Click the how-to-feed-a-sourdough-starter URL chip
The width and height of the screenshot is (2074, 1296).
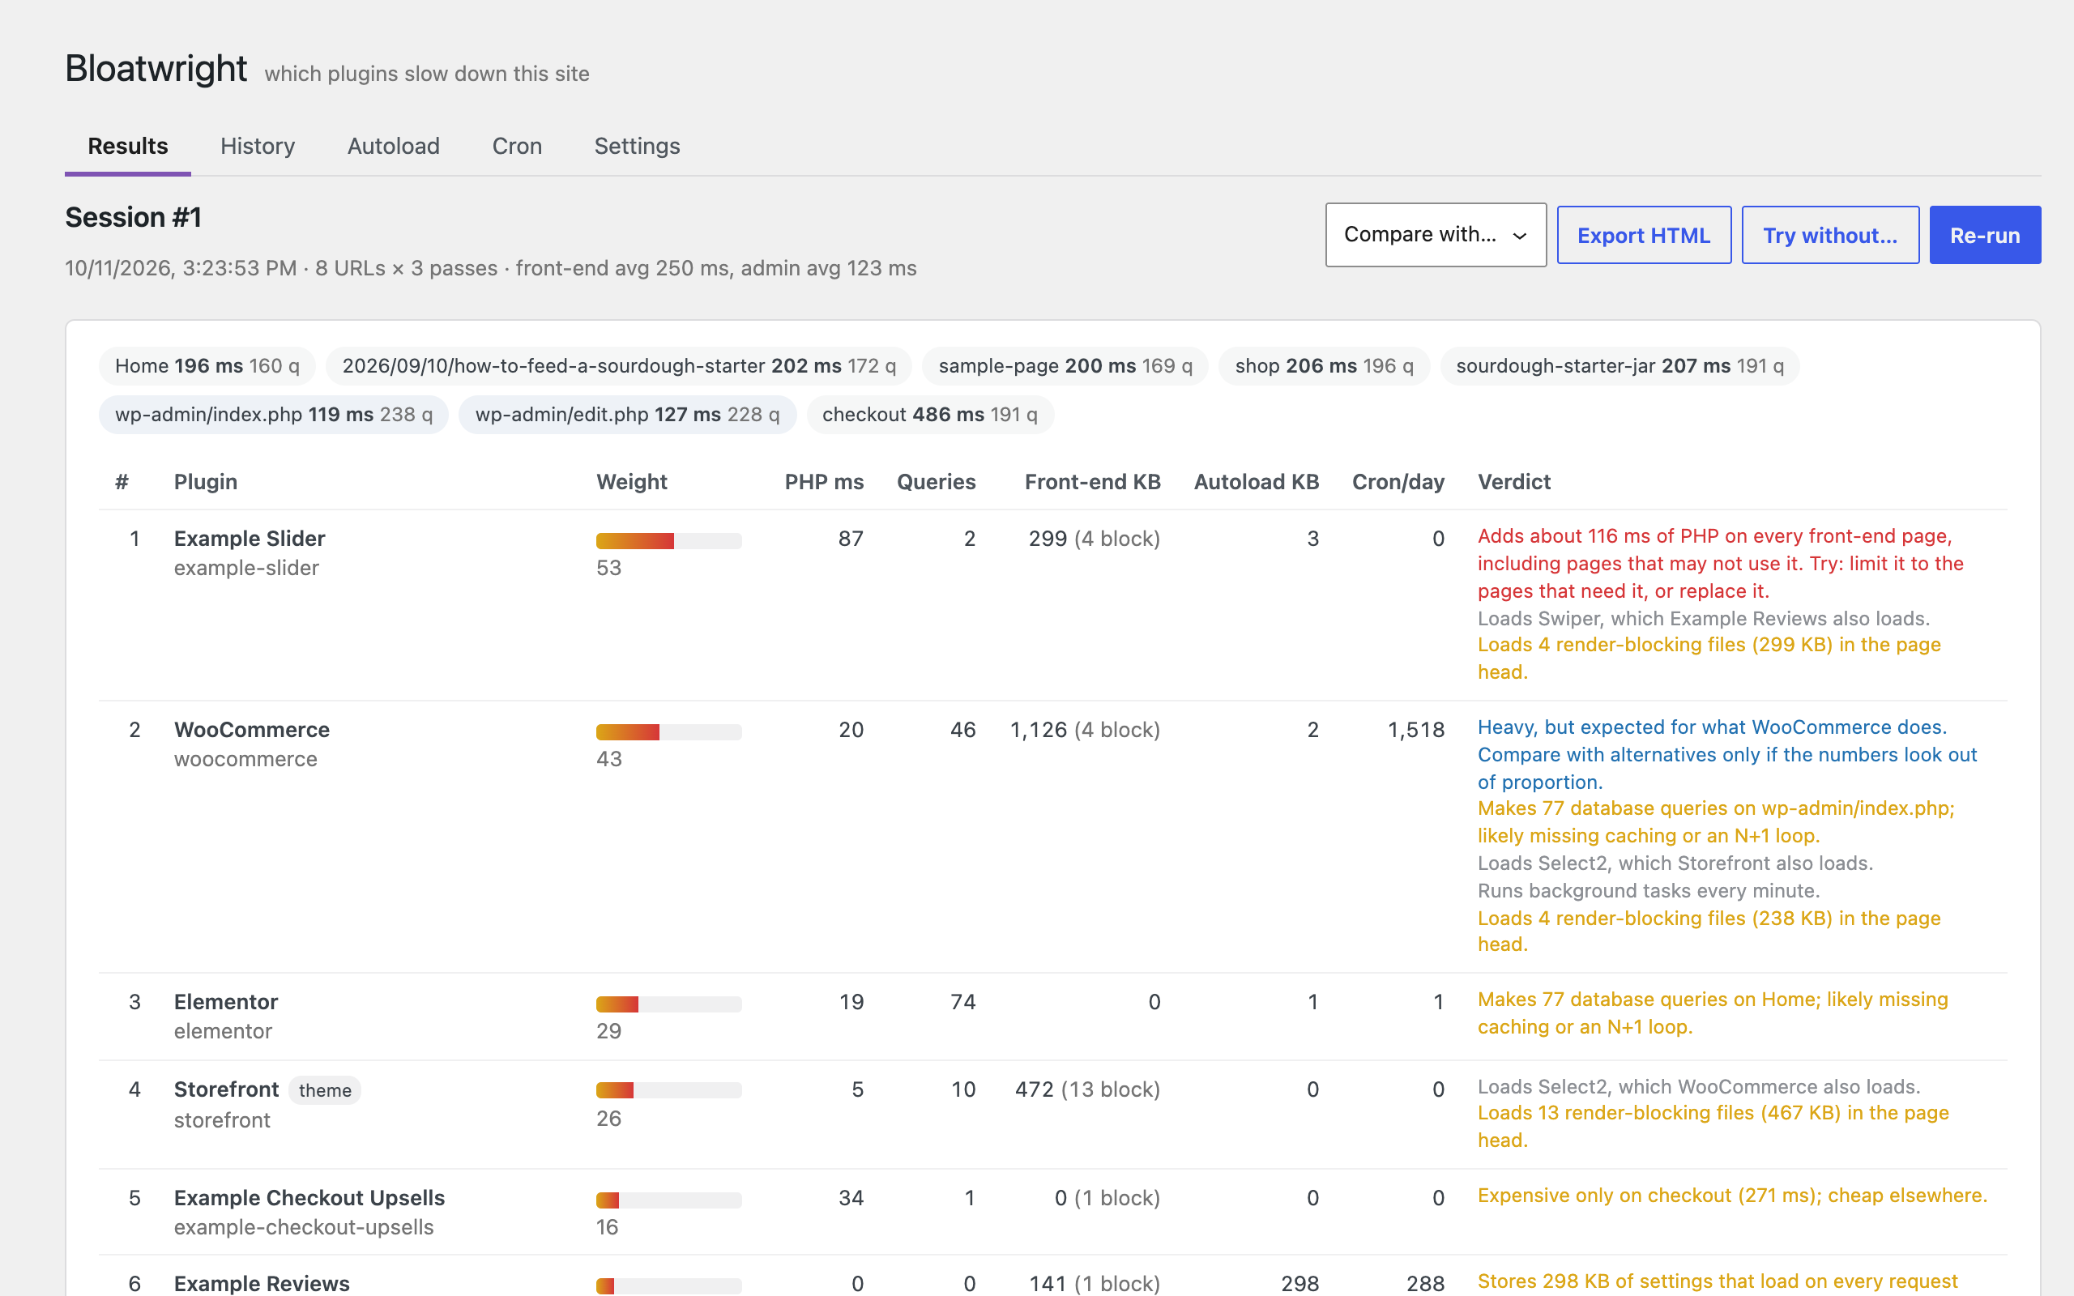point(619,366)
